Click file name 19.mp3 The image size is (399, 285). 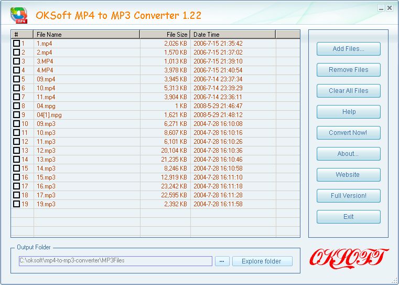pyautogui.click(x=46, y=204)
